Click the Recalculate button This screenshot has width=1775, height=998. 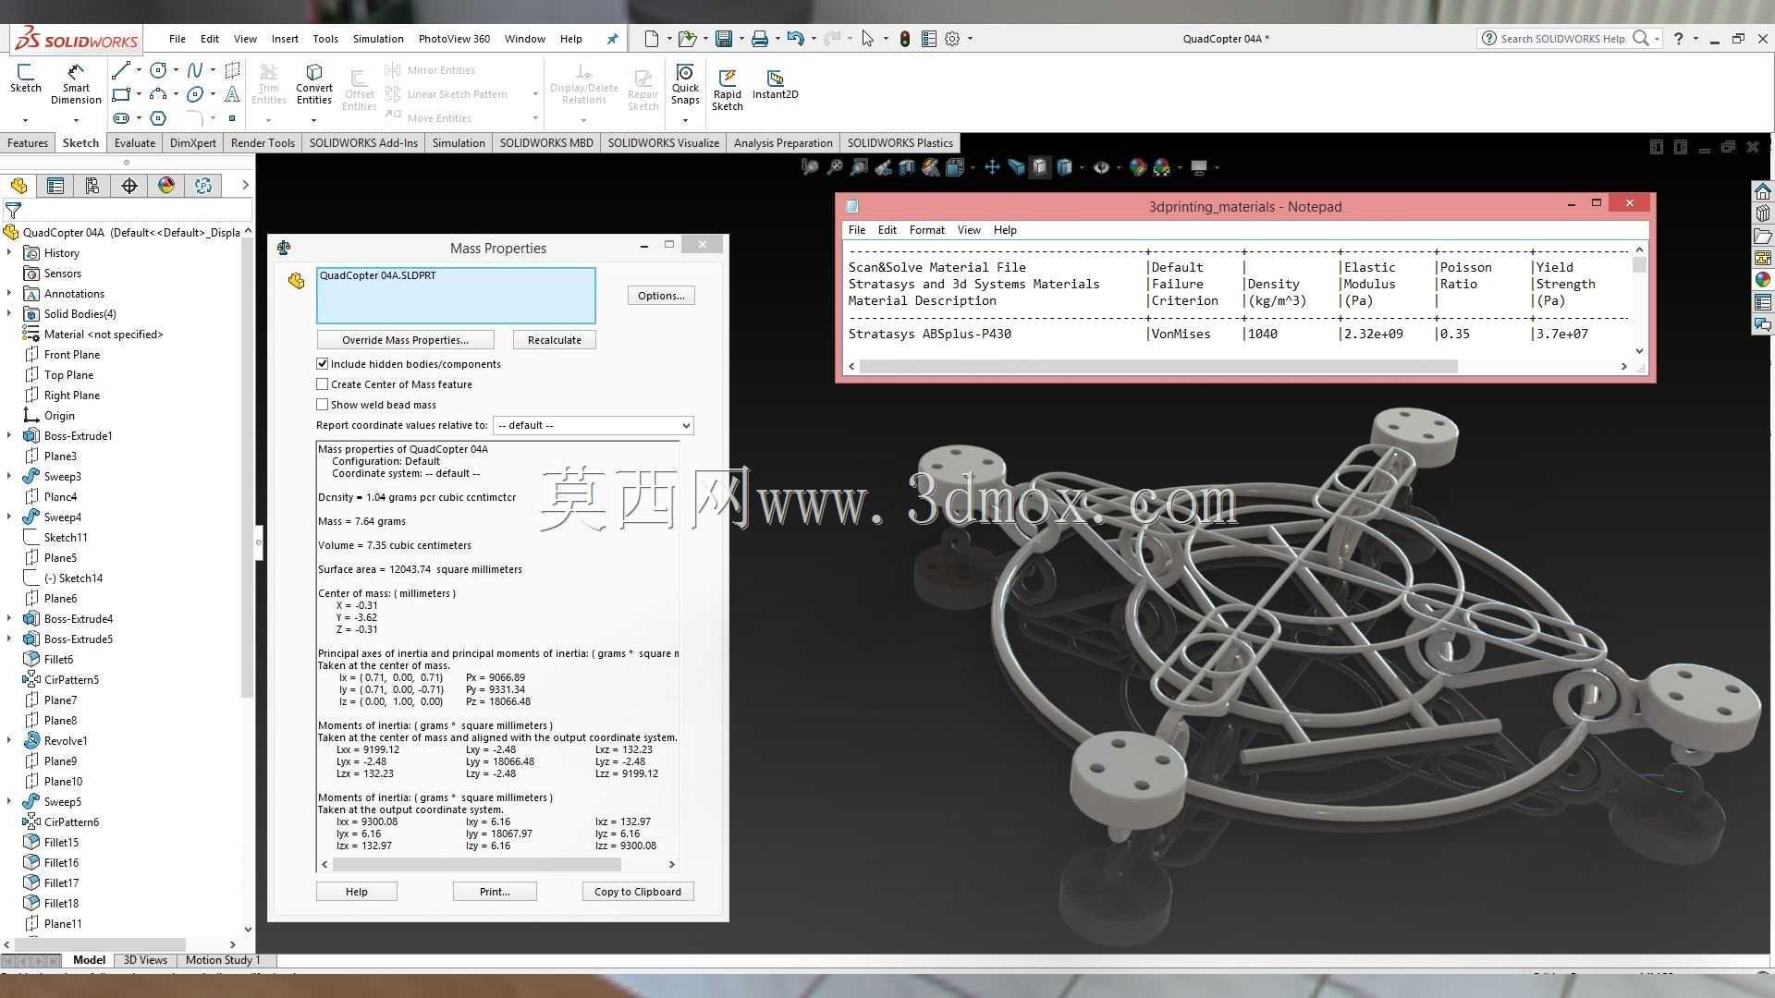click(x=555, y=340)
